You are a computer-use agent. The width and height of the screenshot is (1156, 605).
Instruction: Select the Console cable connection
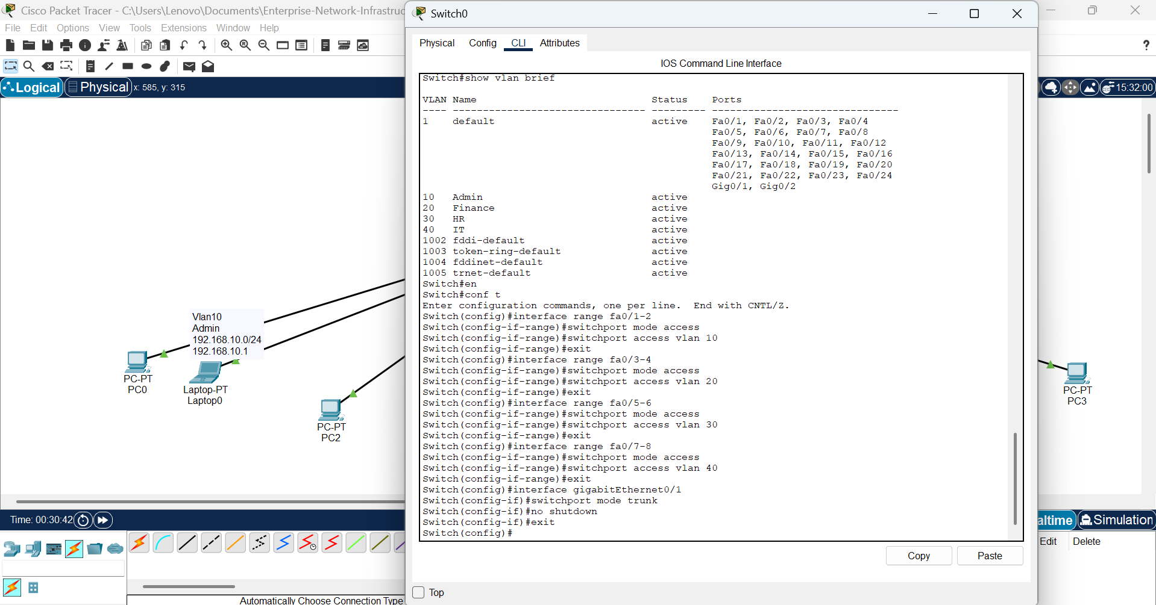(x=163, y=543)
